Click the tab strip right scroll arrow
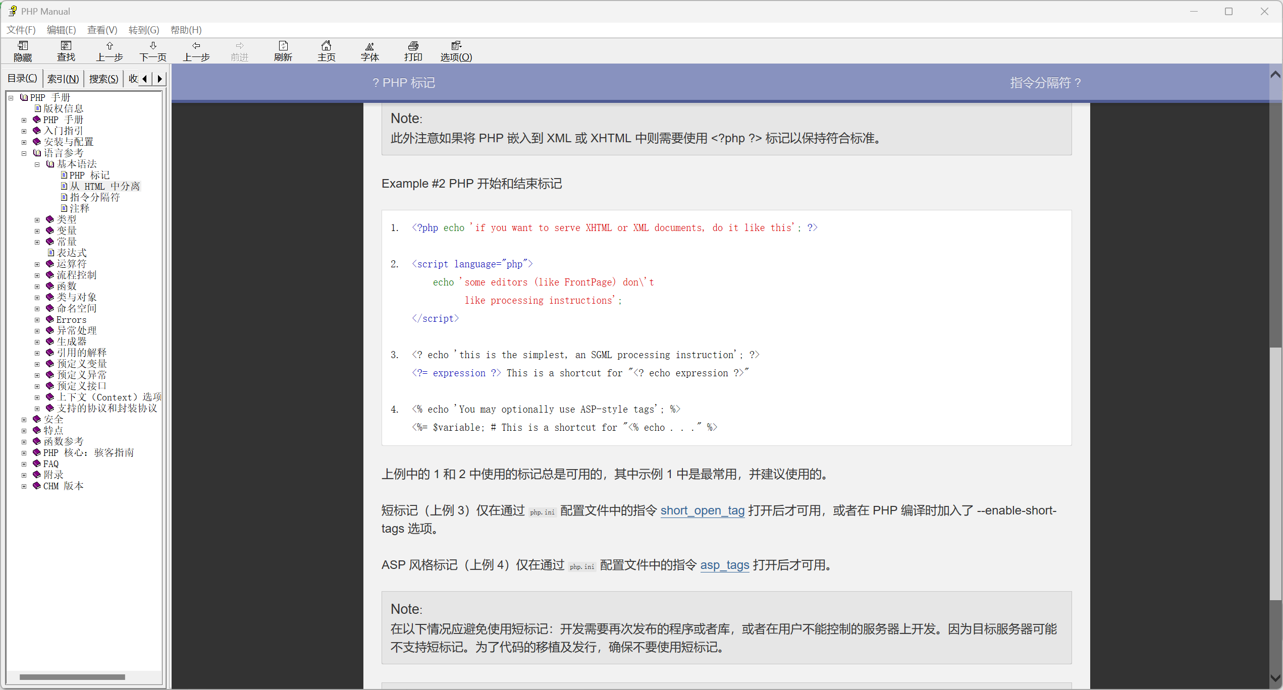Image resolution: width=1283 pixels, height=690 pixels. point(160,79)
